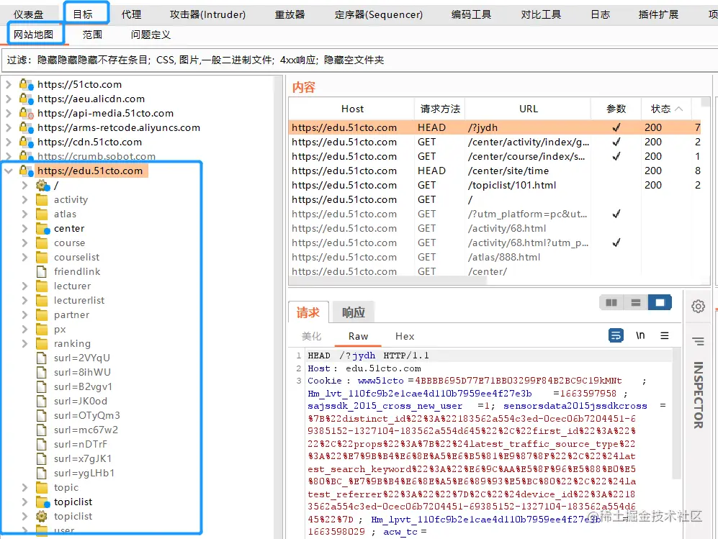
Task: Click the topiclist folder icon with blue dot
Action: [x=42, y=502]
